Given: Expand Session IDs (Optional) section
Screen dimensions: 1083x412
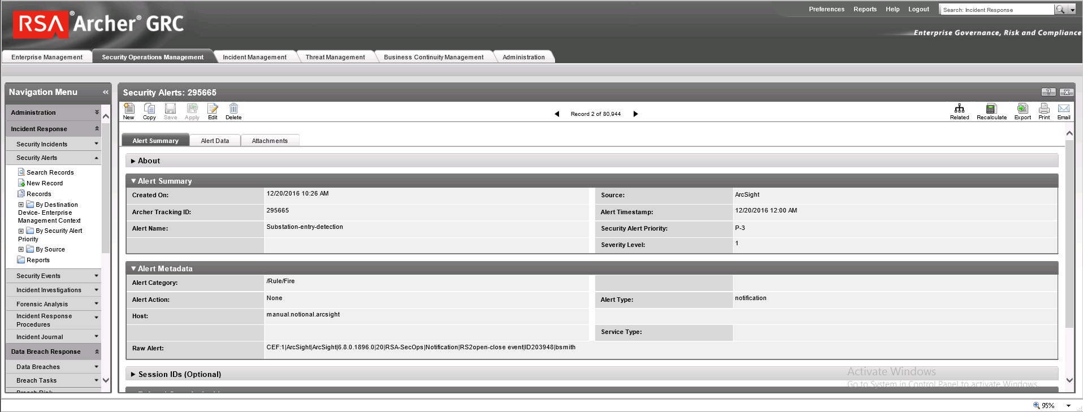Looking at the screenshot, I should pyautogui.click(x=133, y=374).
